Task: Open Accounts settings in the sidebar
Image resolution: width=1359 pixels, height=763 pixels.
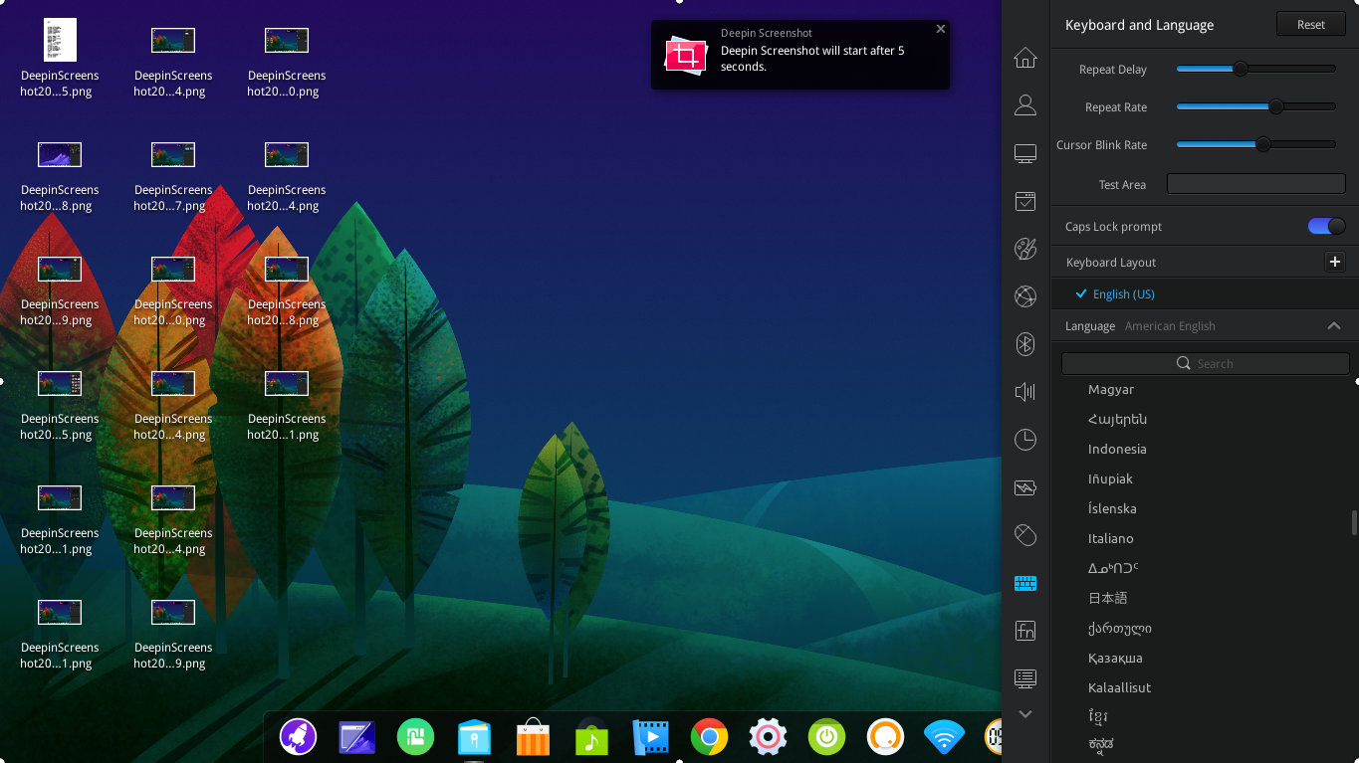Action: [1024, 104]
